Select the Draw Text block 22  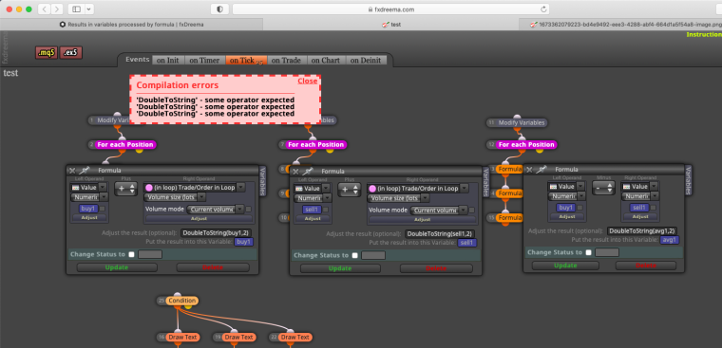[294, 337]
